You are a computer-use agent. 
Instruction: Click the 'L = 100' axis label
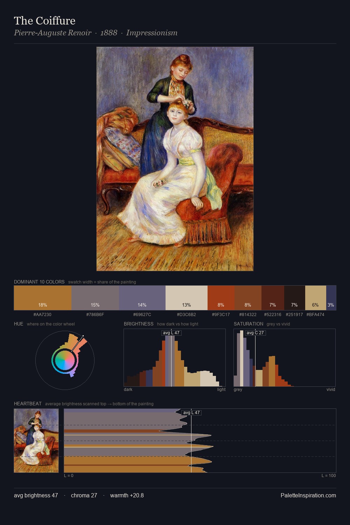click(329, 476)
